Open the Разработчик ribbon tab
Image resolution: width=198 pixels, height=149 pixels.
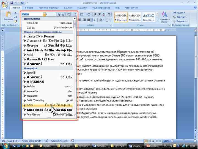[131, 8]
